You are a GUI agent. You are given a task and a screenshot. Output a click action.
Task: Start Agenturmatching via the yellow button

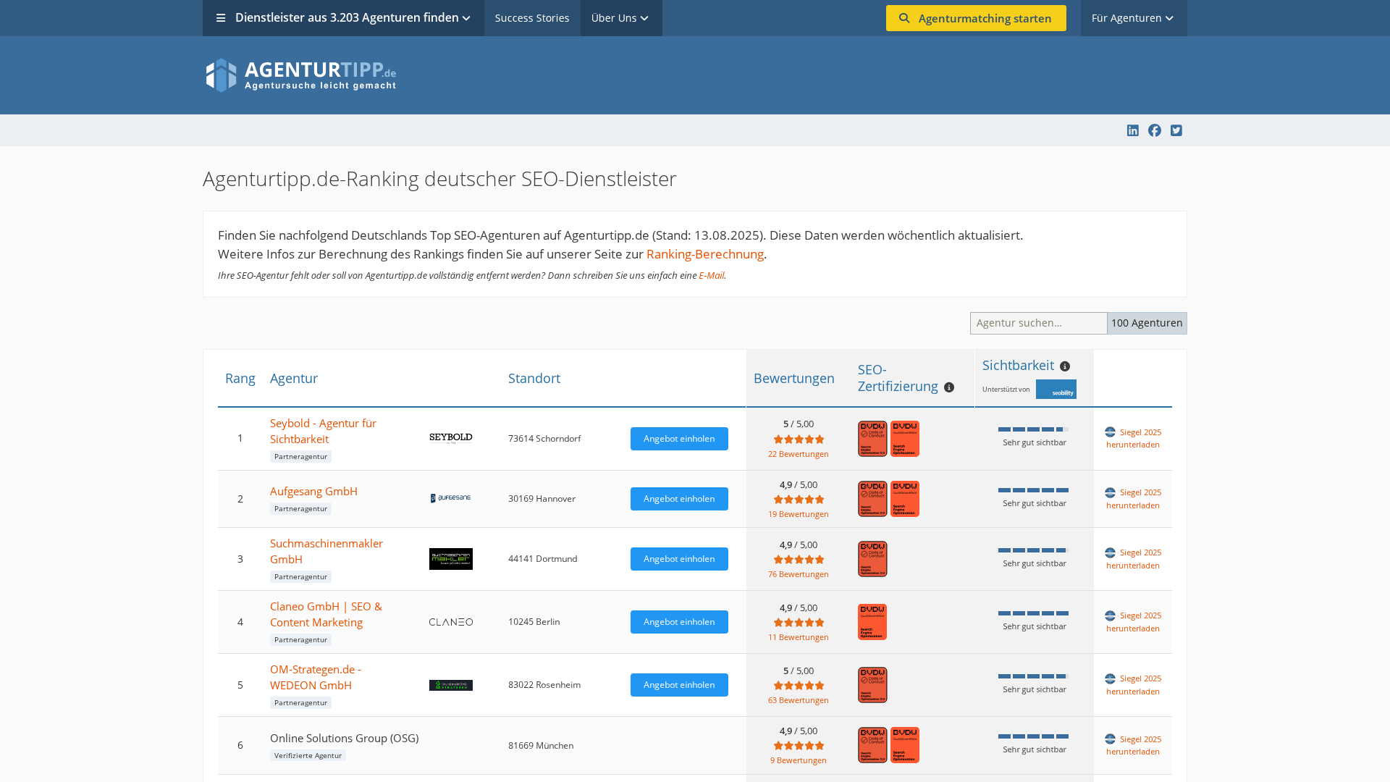(x=975, y=18)
